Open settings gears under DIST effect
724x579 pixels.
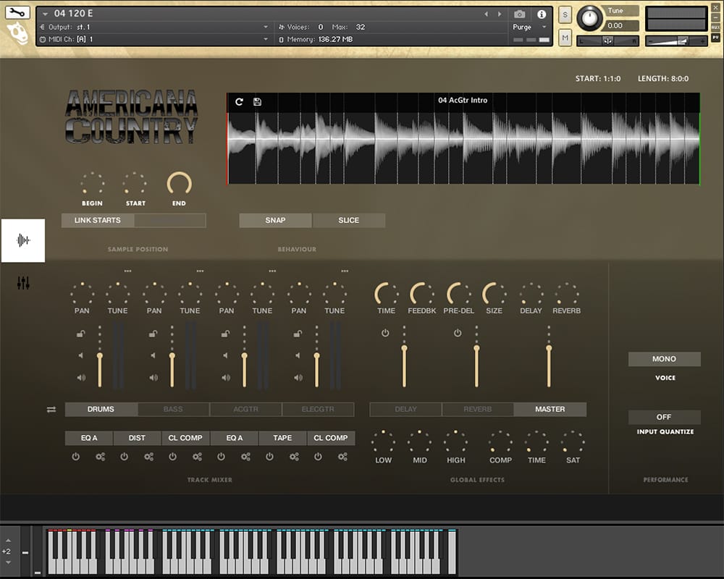pyautogui.click(x=148, y=457)
